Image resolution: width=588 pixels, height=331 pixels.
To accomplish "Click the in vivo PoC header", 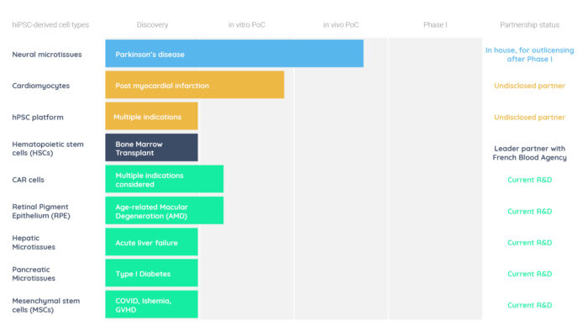I will (341, 24).
